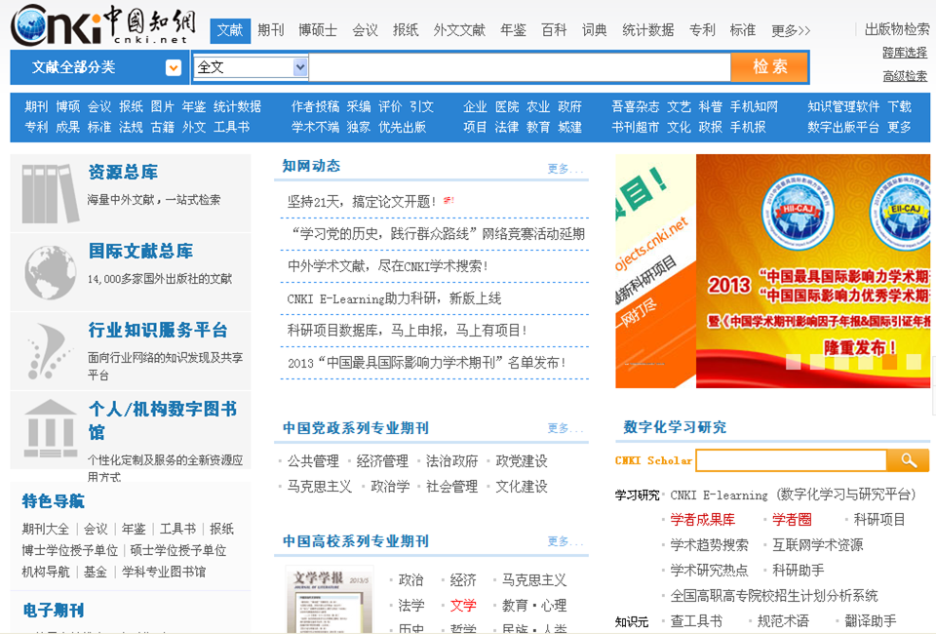Open 马克思主义 under 党政系列

coord(320,487)
